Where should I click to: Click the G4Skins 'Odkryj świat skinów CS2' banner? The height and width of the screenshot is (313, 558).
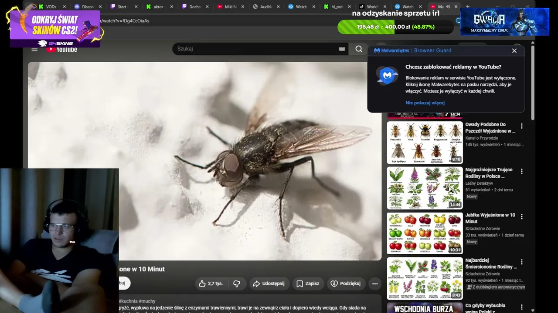pyautogui.click(x=55, y=29)
